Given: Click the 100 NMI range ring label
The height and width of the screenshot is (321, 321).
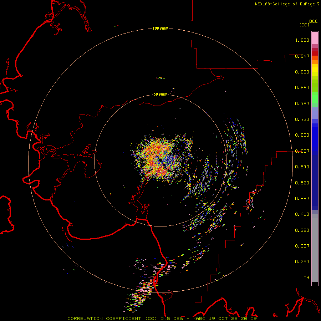Looking at the screenshot, I should click(160, 28).
